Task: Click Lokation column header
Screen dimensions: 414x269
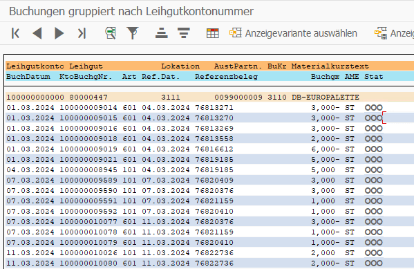Action: pos(180,66)
